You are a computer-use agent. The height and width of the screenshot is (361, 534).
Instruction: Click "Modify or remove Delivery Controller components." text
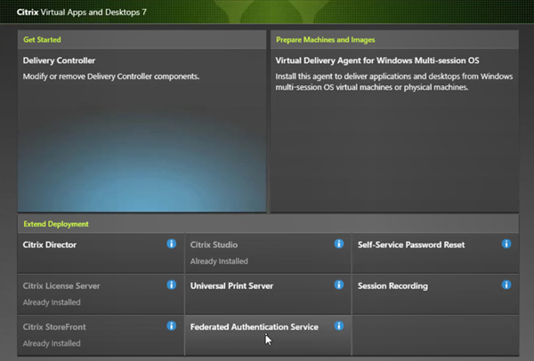pyautogui.click(x=111, y=76)
